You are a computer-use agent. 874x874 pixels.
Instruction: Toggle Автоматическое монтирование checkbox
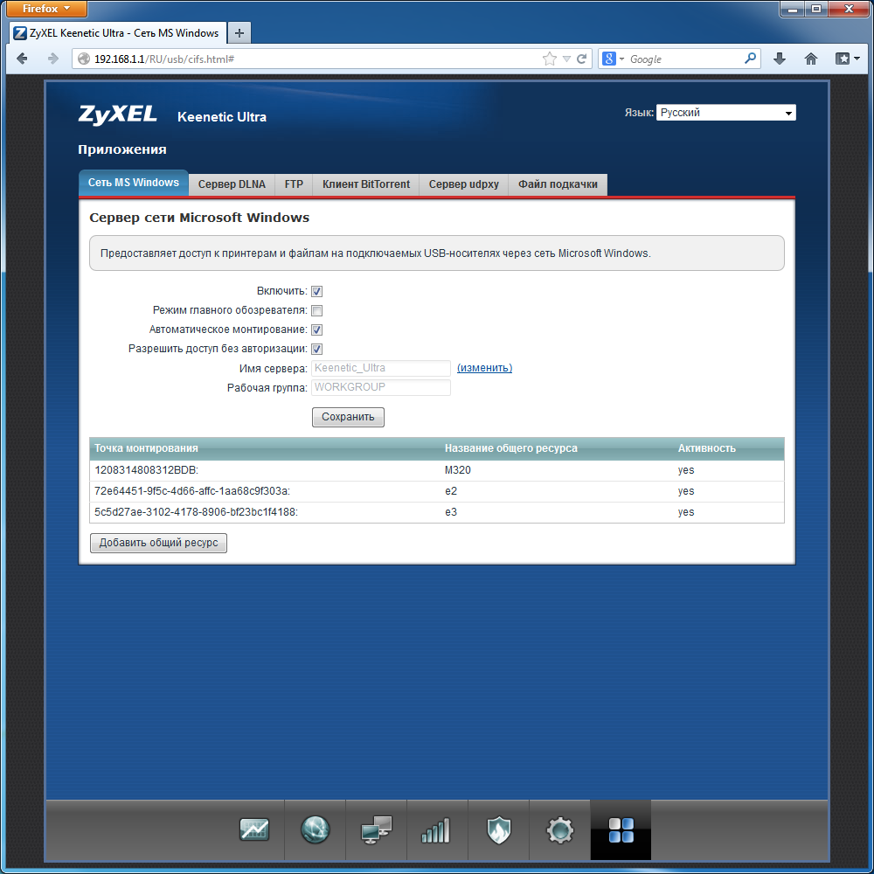point(316,329)
